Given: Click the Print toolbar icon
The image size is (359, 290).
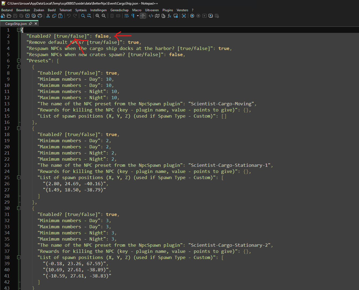Looking at the screenshot, I should tap(40, 16).
